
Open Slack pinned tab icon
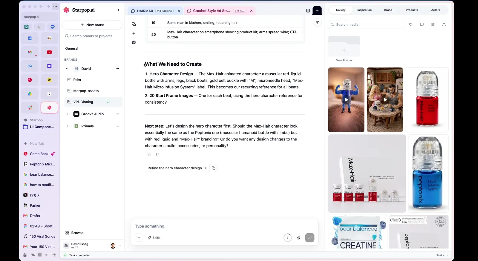click(x=30, y=108)
